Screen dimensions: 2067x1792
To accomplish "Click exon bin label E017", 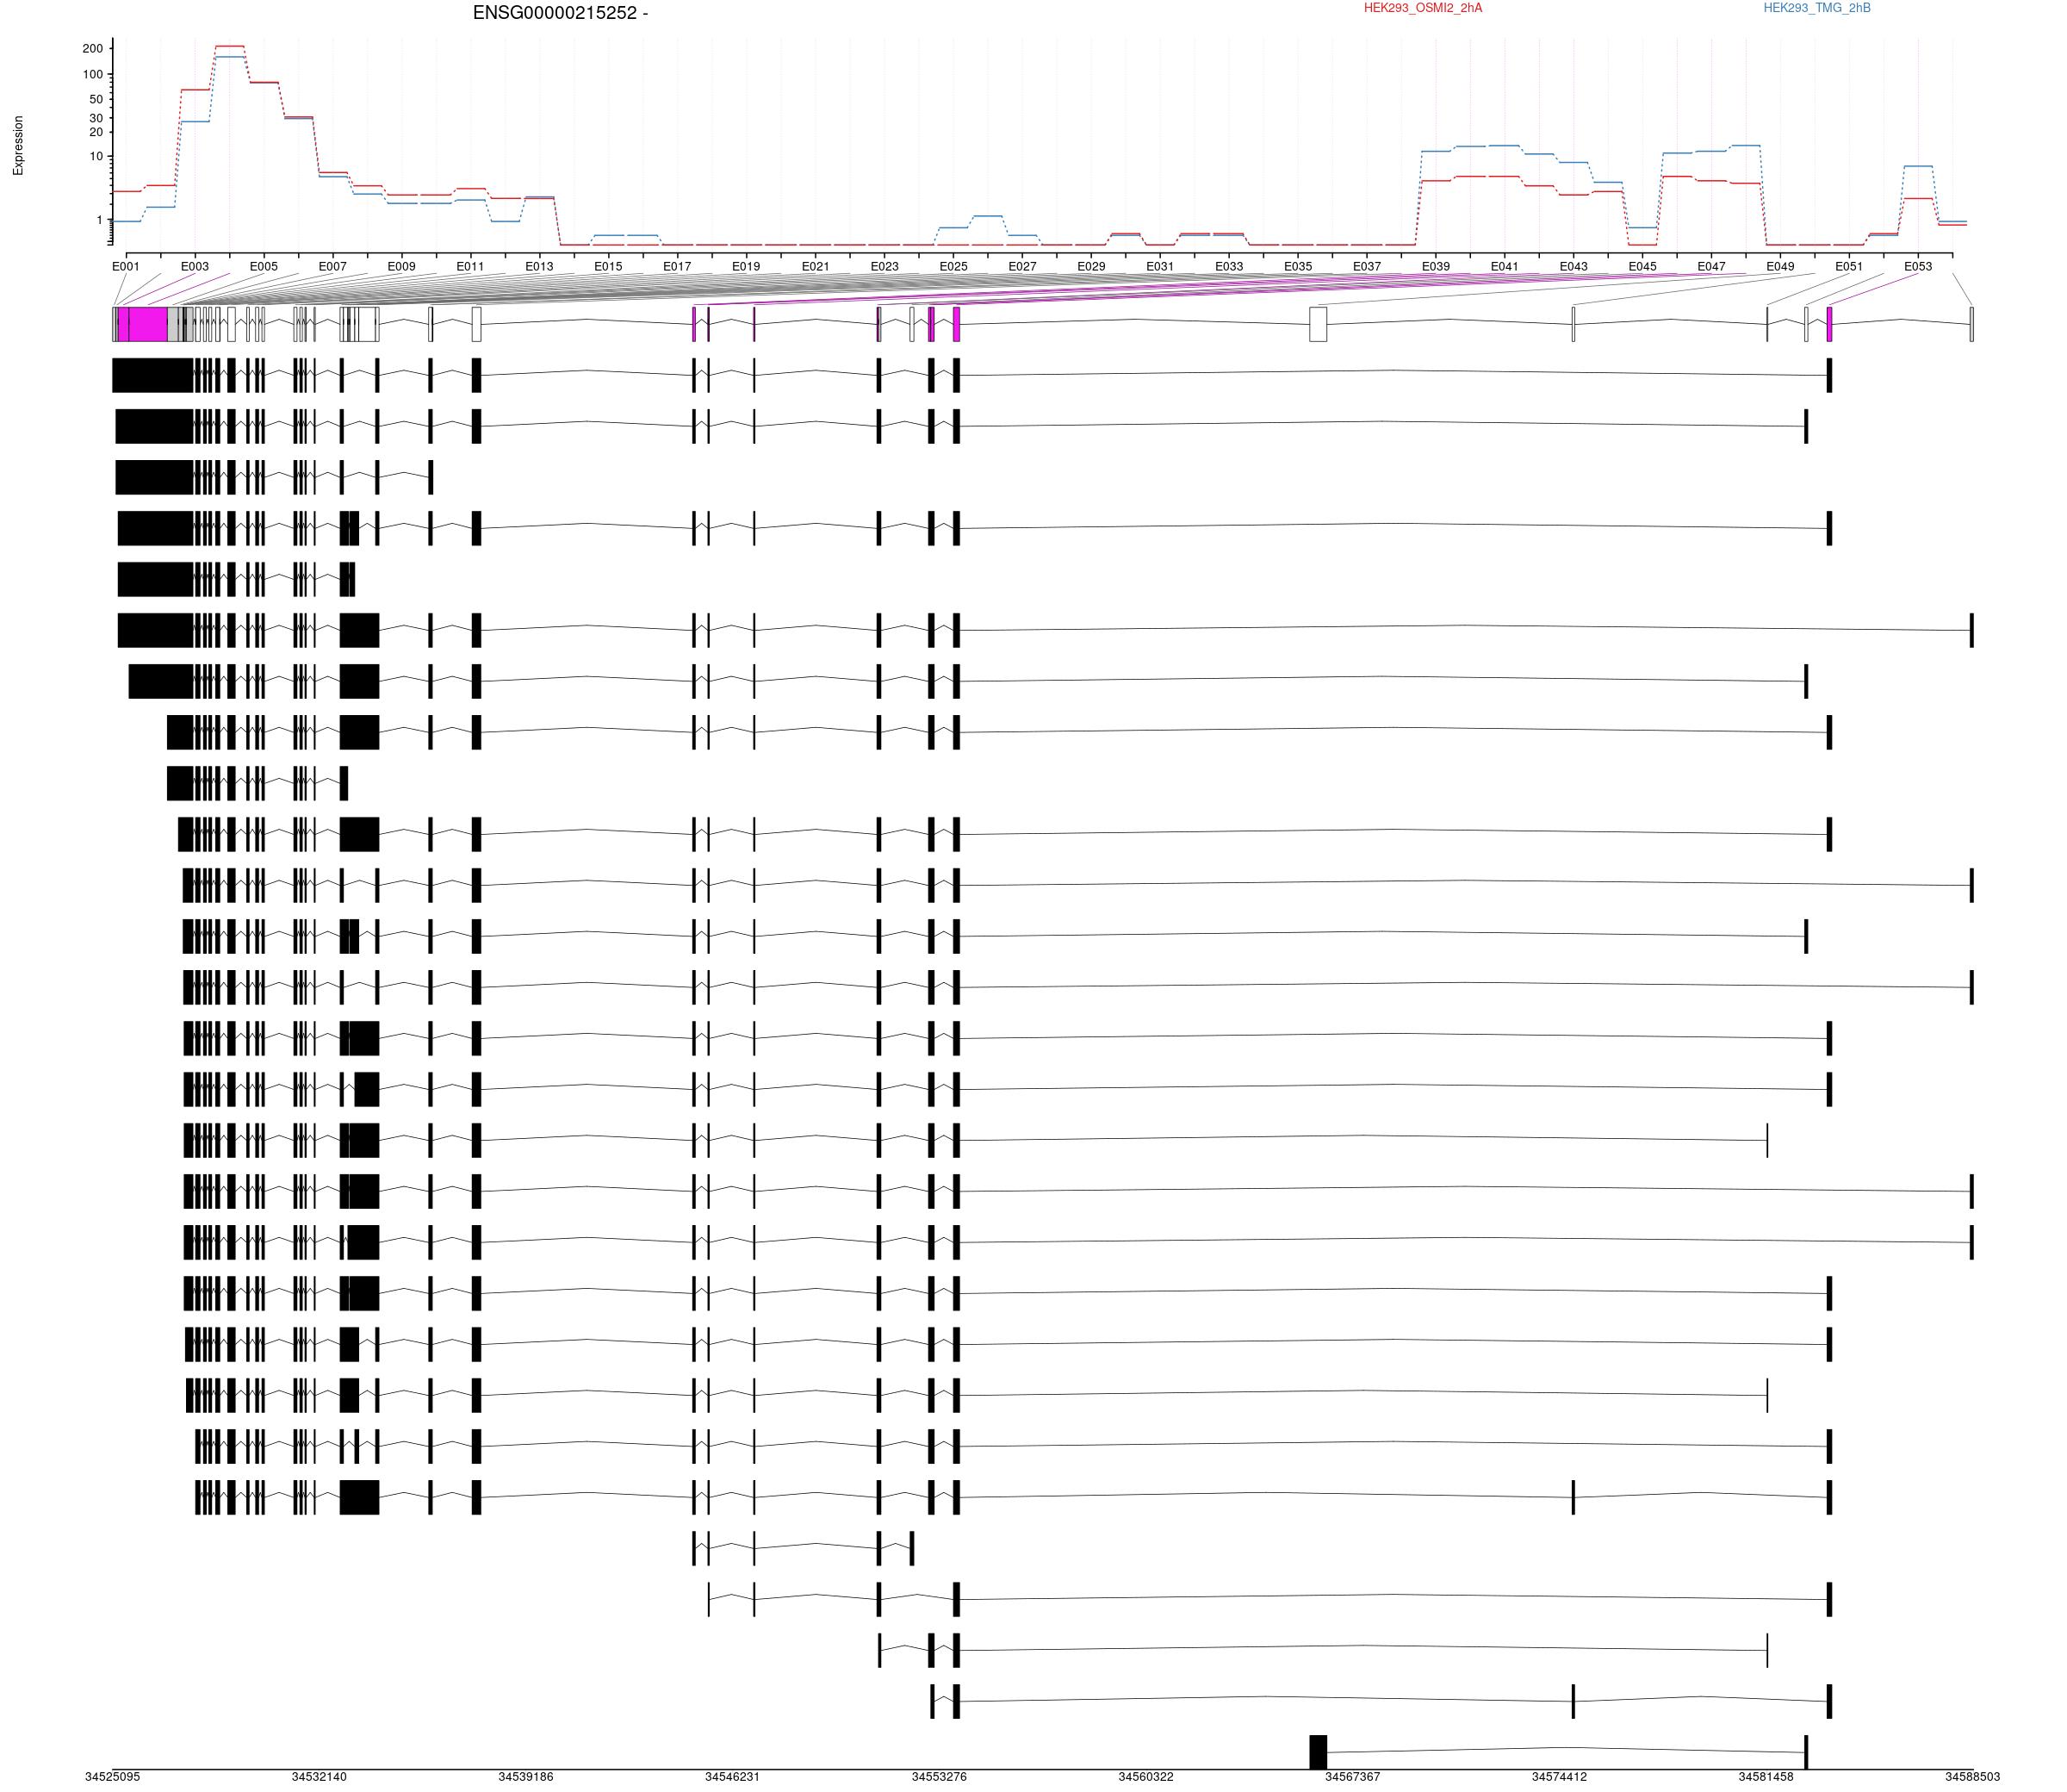I will 678,267.
